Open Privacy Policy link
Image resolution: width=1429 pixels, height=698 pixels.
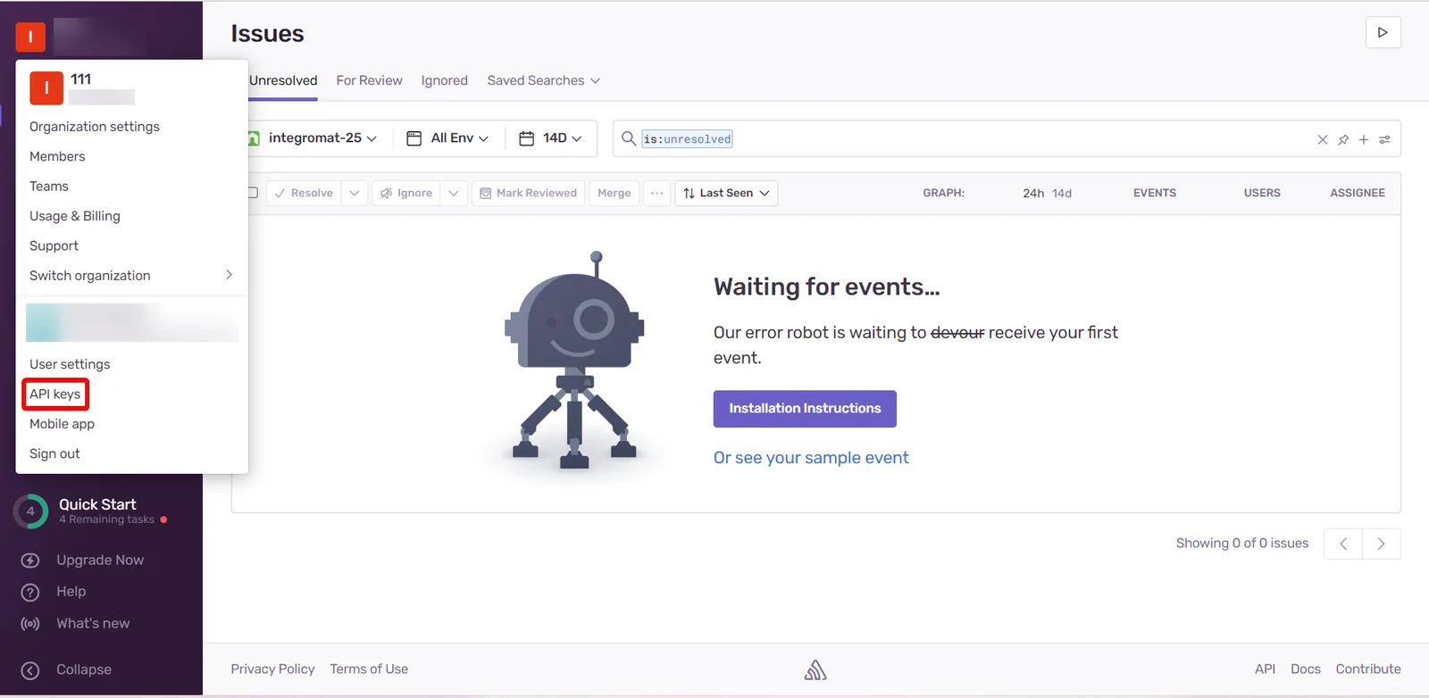[272, 669]
